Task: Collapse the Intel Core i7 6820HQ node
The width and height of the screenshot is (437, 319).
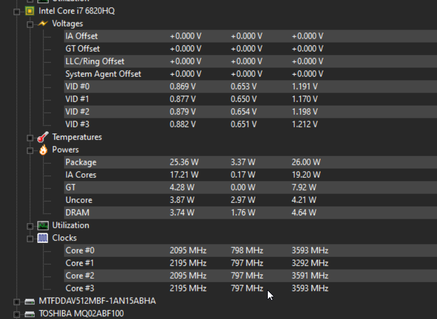Action: [x=16, y=11]
